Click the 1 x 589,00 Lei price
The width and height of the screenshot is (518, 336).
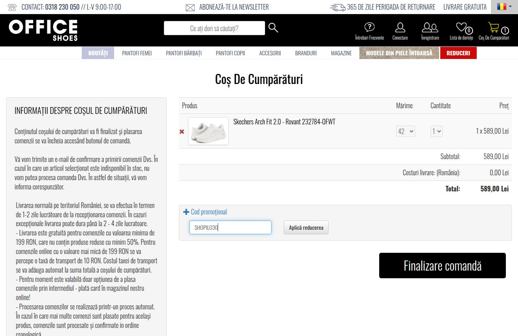pyautogui.click(x=492, y=131)
